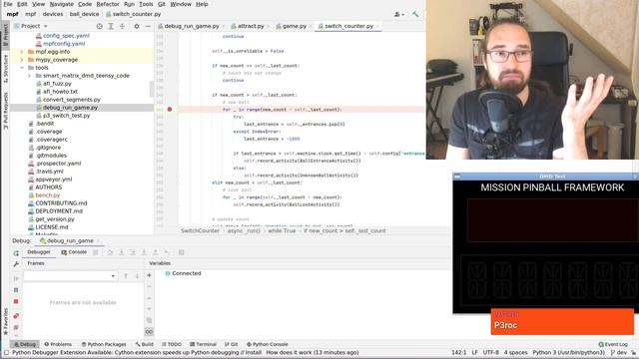Image resolution: width=639 pixels, height=359 pixels.
Task: Open debugger settings wrench icon
Action: click(16, 264)
